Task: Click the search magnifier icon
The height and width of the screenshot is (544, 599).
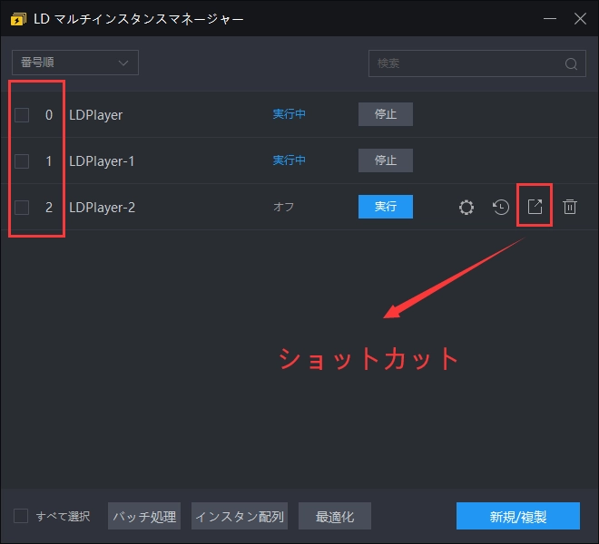Action: (x=571, y=63)
